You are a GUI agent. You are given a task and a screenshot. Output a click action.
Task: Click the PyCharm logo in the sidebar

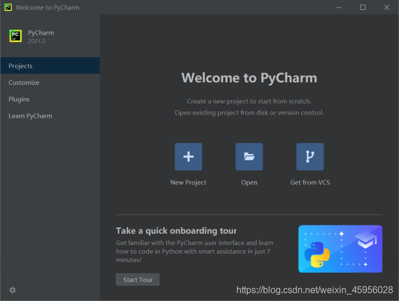(x=16, y=36)
